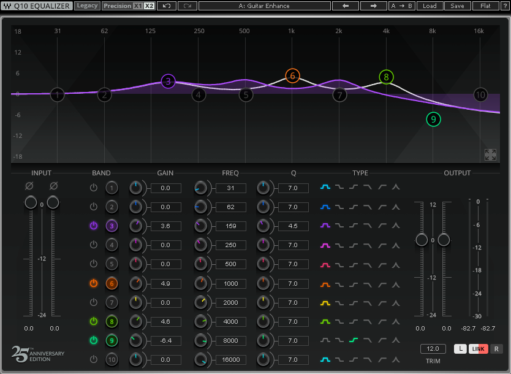This screenshot has height=374, width=511.
Task: Click band 6 node on the graph
Action: click(x=292, y=76)
